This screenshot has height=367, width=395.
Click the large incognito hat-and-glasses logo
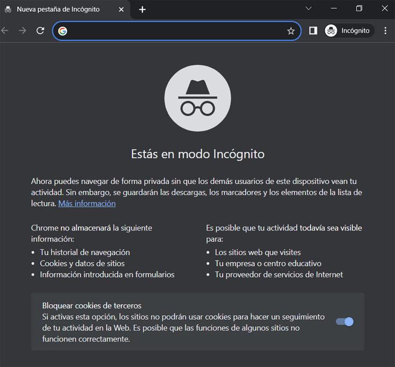pos(198,98)
